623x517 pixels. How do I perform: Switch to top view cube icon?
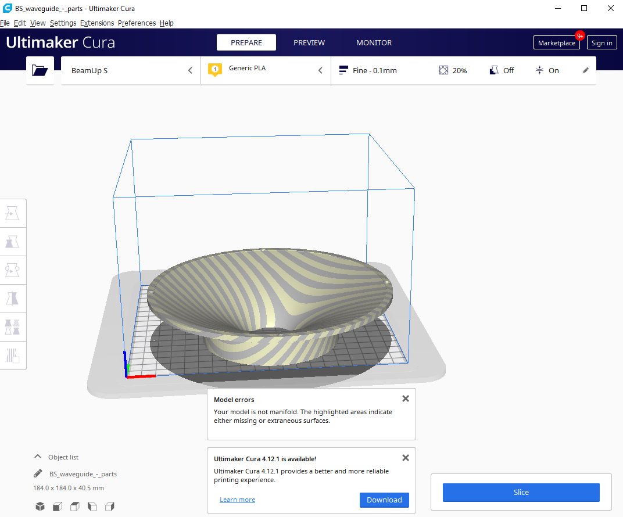(x=75, y=507)
